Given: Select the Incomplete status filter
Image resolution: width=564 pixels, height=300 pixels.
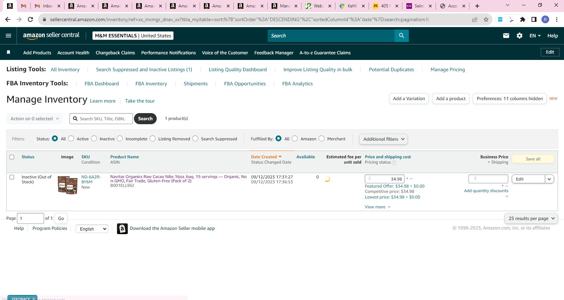Looking at the screenshot, I should 120,139.
